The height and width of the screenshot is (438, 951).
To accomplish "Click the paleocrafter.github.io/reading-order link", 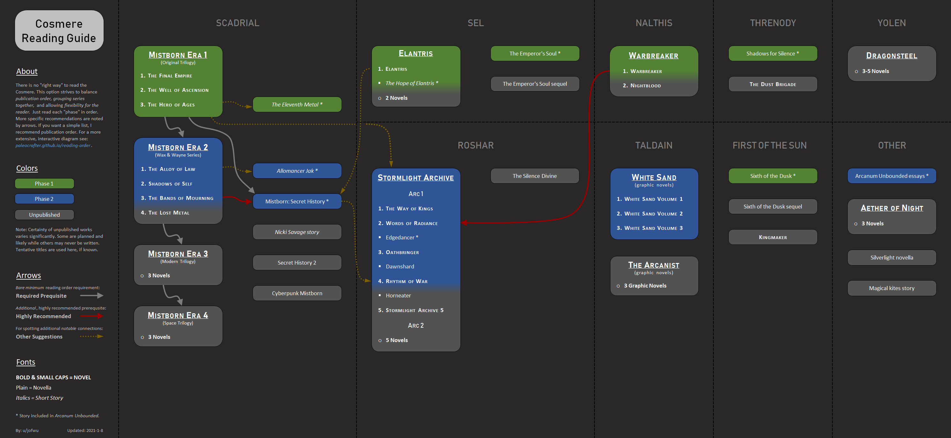I will 53,145.
